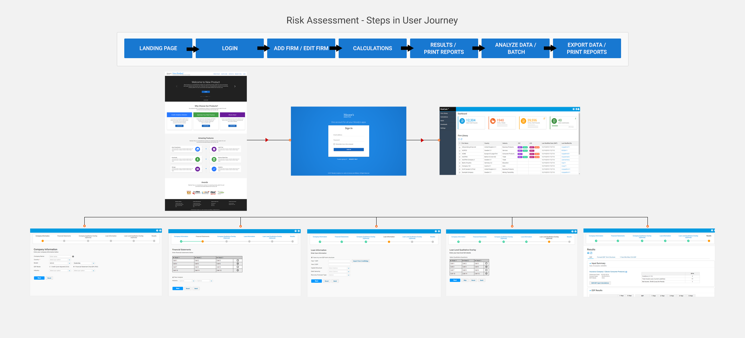The height and width of the screenshot is (338, 745).
Task: Open the landing page mockup thumbnail
Action: tap(206, 141)
